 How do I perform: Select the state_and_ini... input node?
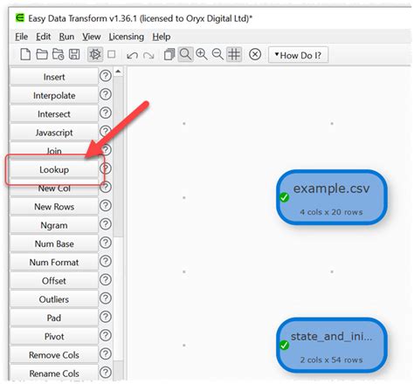coord(332,346)
